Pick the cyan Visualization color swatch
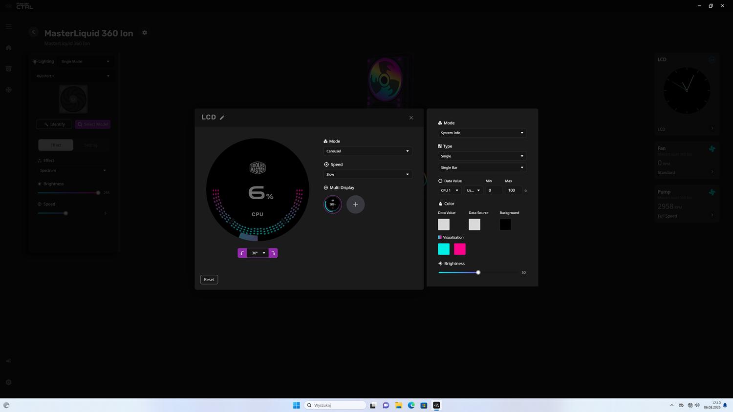733x412 pixels. coord(444,249)
